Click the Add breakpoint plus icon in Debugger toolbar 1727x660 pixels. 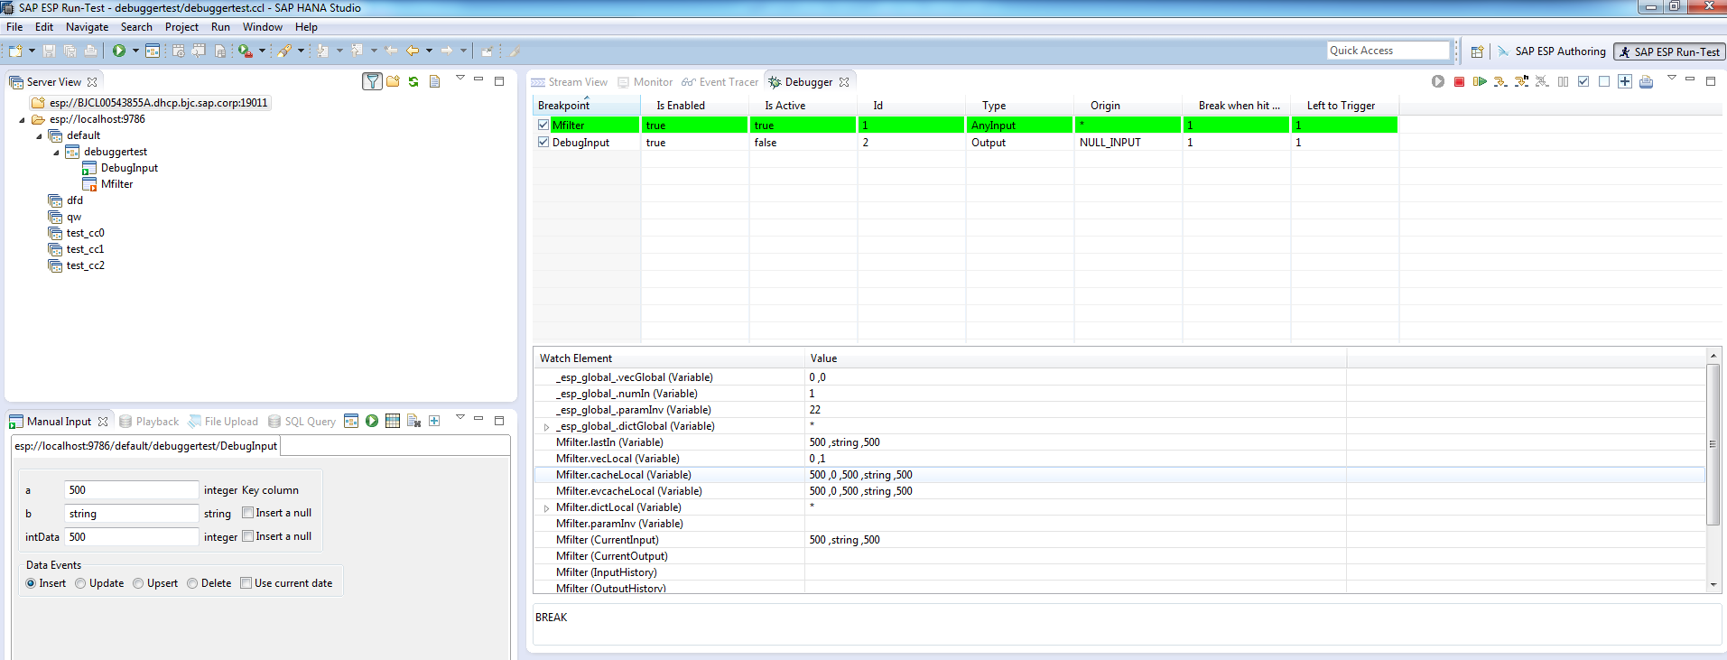[1625, 81]
